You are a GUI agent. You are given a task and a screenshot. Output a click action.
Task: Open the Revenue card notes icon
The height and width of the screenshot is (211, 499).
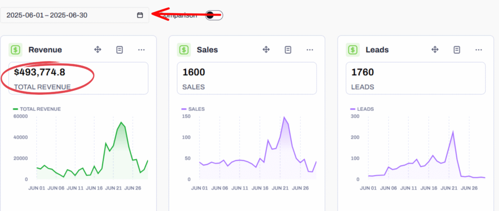tap(119, 50)
